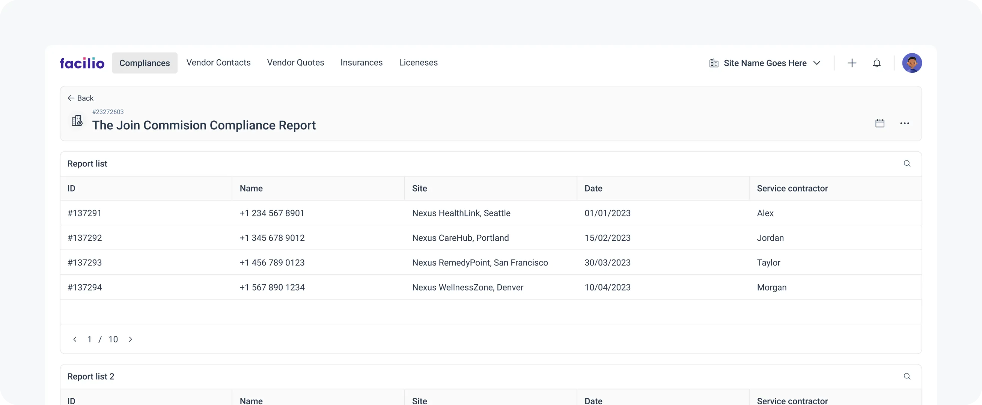Screen dimensions: 982x405
Task: Go to the next page of the report list
Action: pos(131,339)
